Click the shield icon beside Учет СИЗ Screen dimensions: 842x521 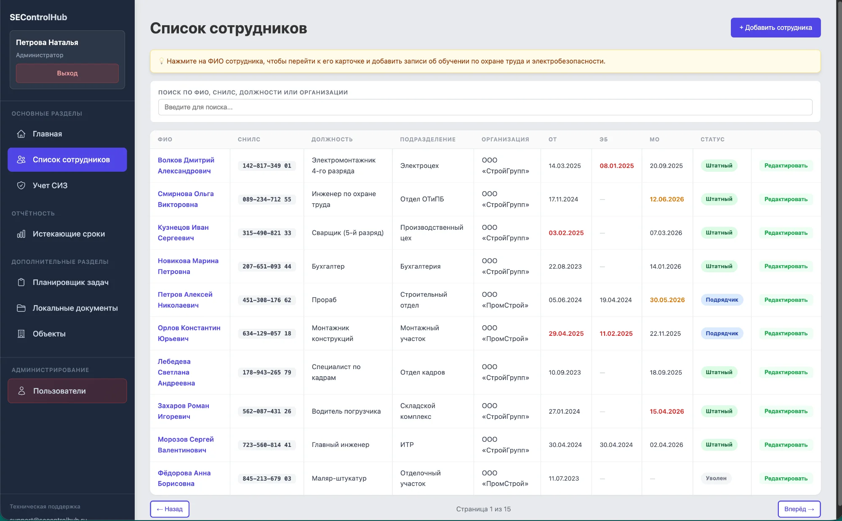tap(21, 186)
